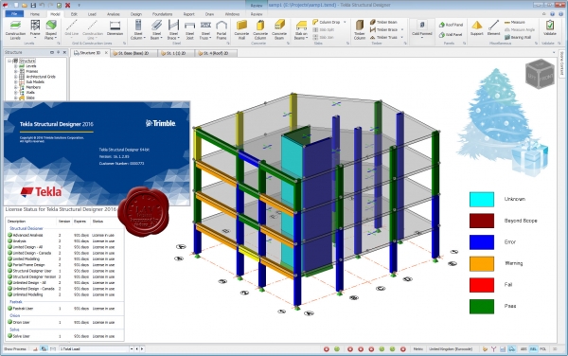
Task: Select the Slab on Beams tool
Action: pyautogui.click(x=301, y=29)
